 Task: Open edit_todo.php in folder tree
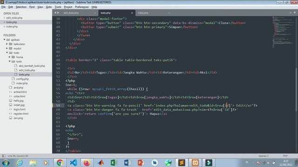click(x=27, y=70)
